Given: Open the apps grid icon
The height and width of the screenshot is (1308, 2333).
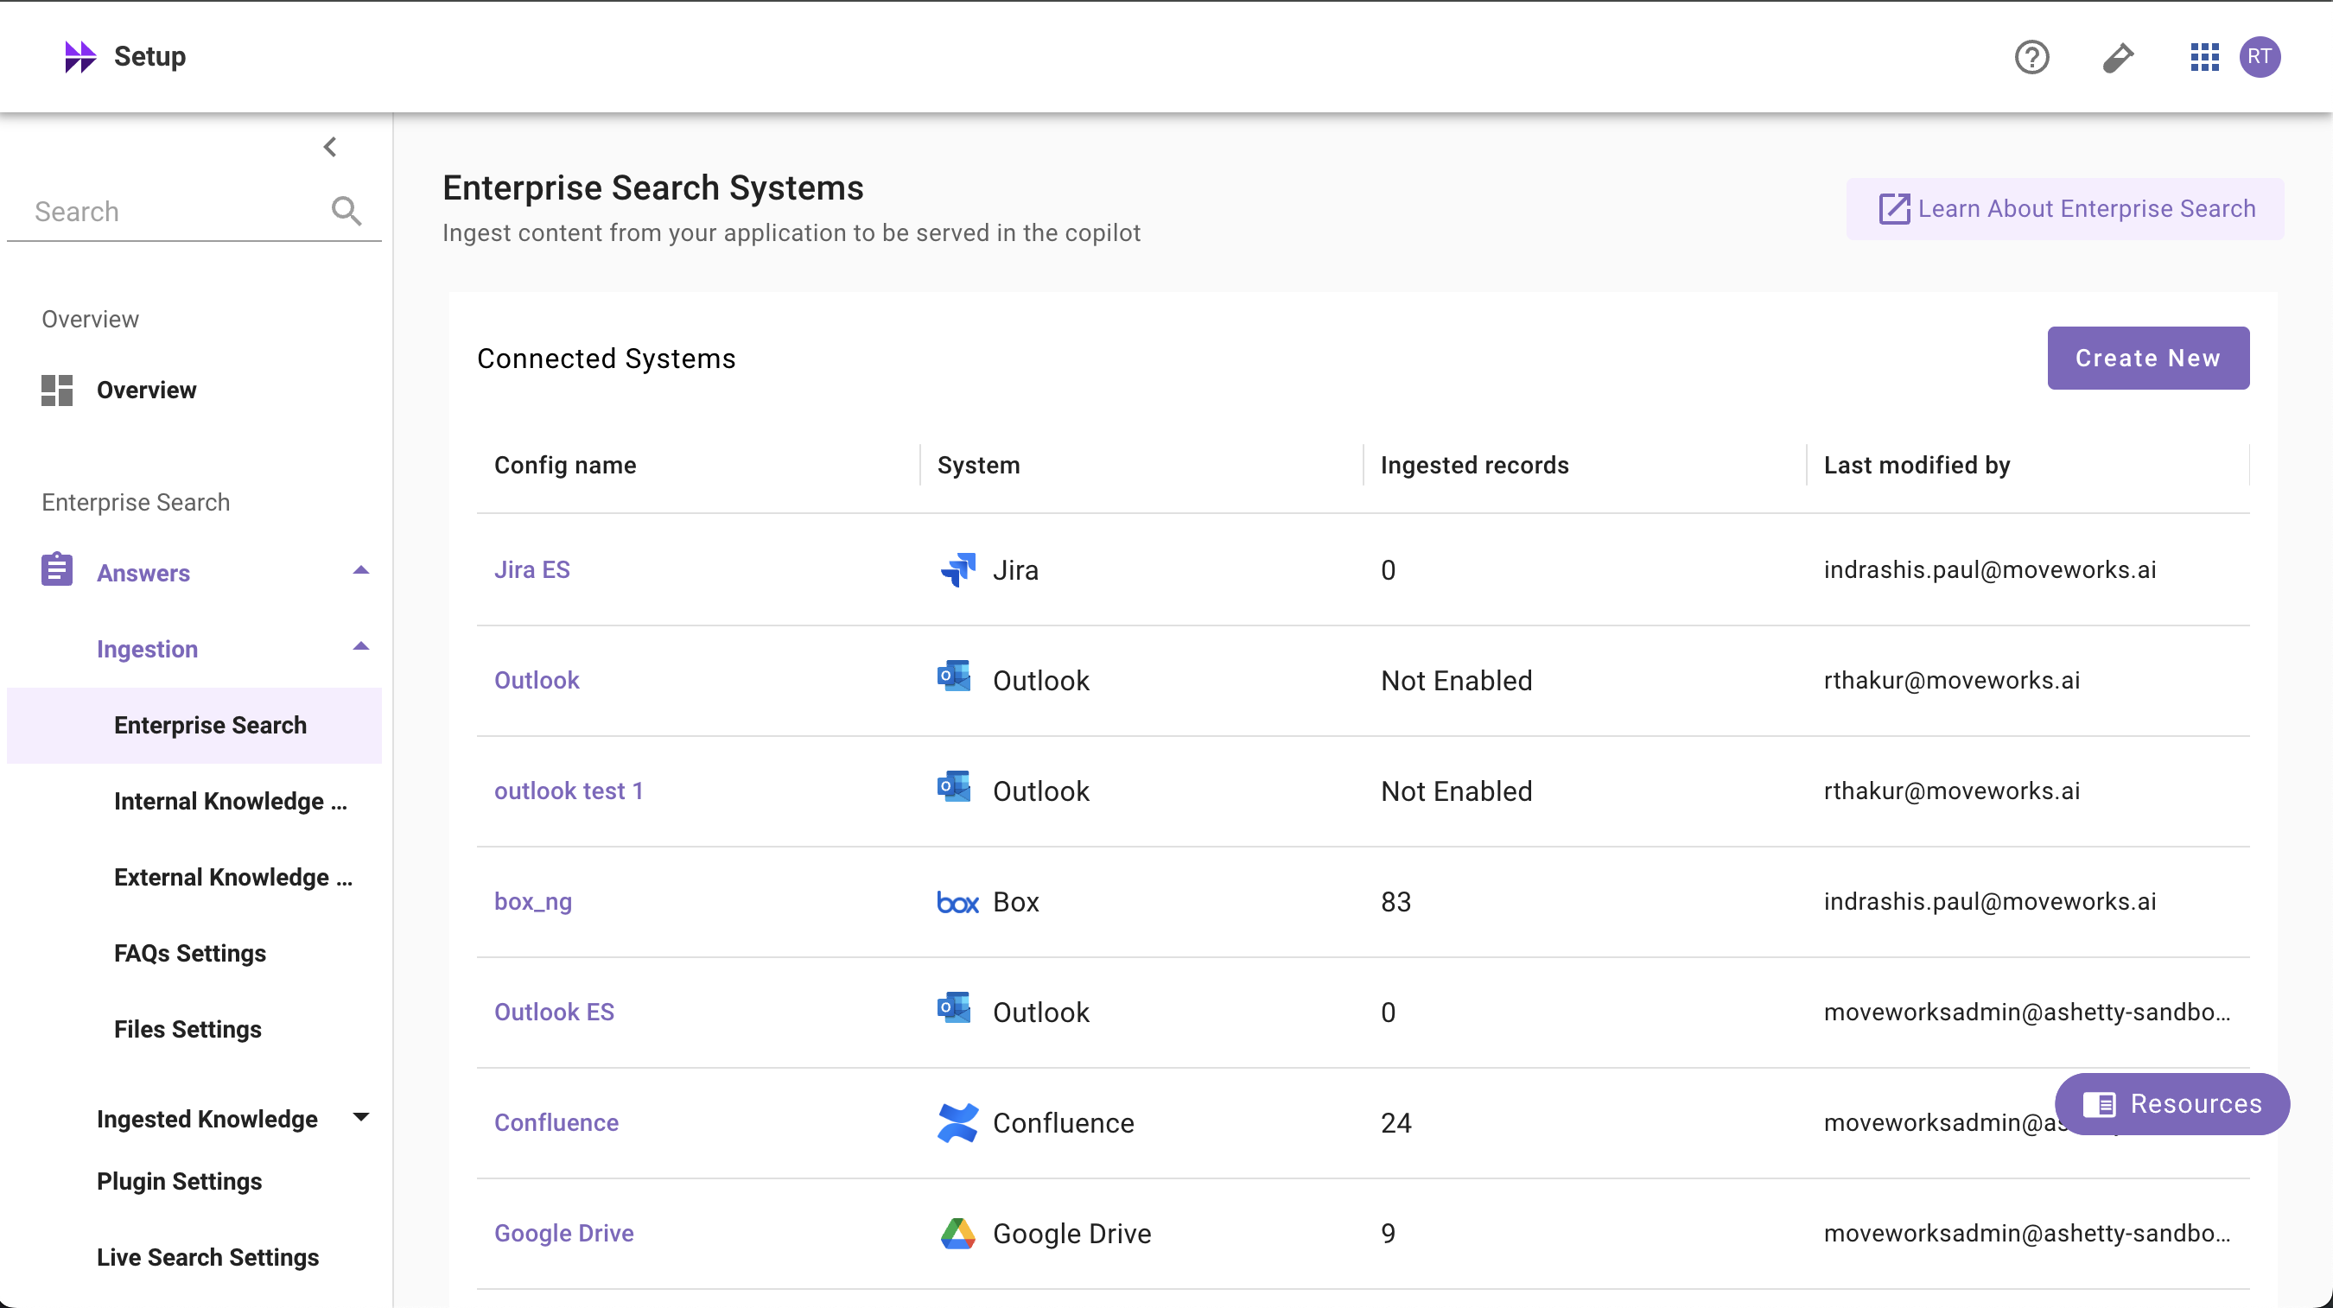Looking at the screenshot, I should [x=2203, y=57].
